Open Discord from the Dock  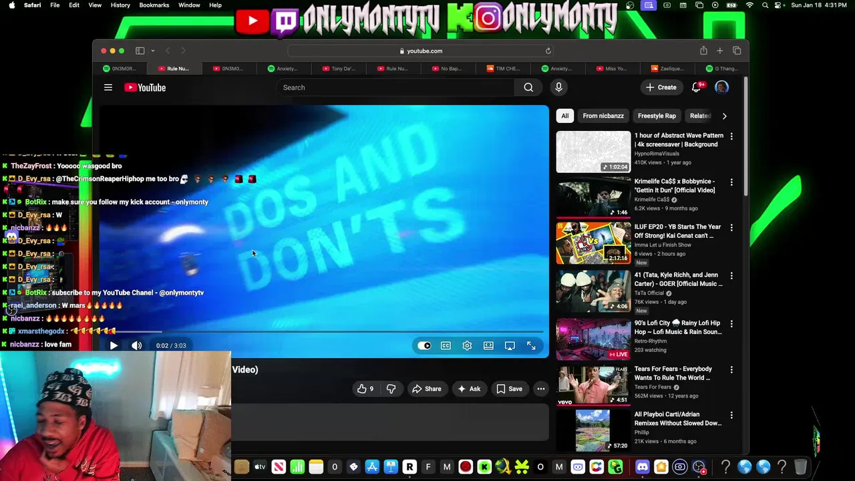tap(642, 467)
